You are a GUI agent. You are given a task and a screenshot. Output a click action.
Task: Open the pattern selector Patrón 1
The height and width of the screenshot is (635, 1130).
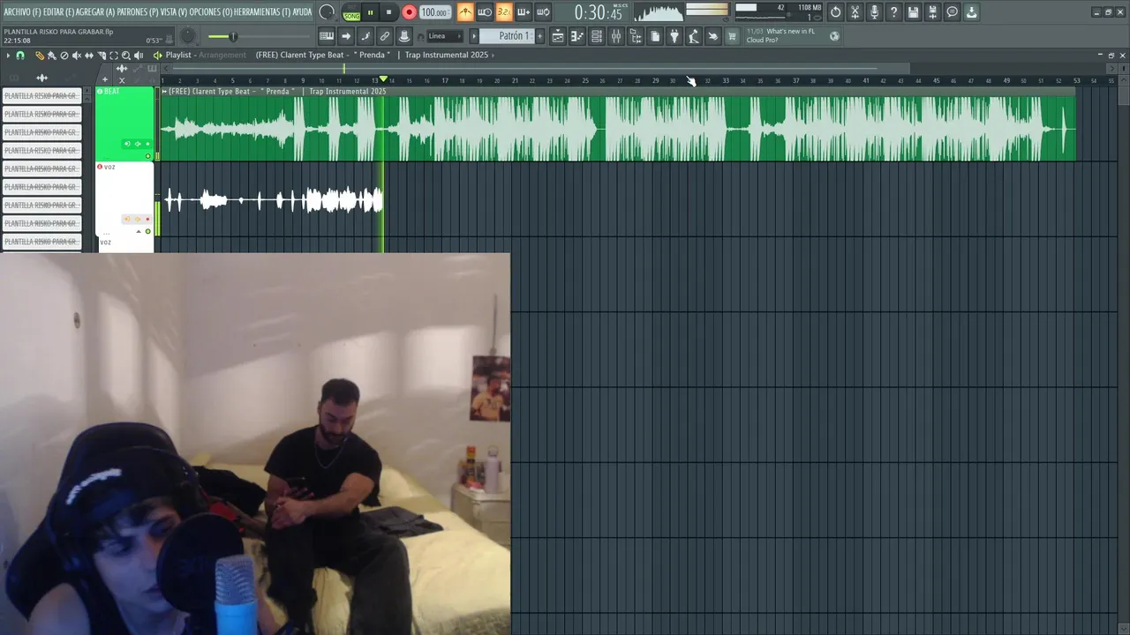[513, 36]
